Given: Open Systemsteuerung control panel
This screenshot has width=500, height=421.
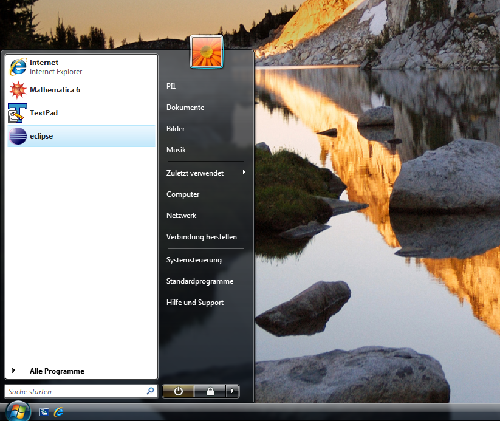Looking at the screenshot, I should pyautogui.click(x=194, y=260).
